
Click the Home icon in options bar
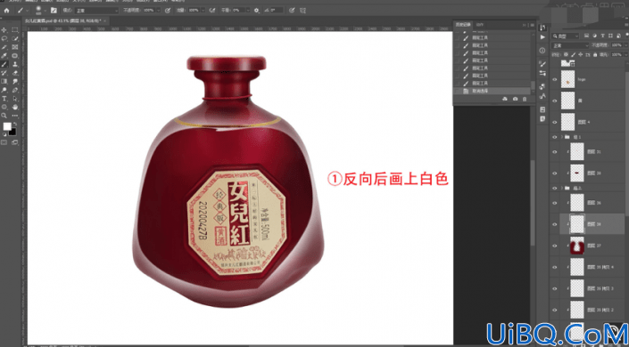pyautogui.click(x=6, y=11)
